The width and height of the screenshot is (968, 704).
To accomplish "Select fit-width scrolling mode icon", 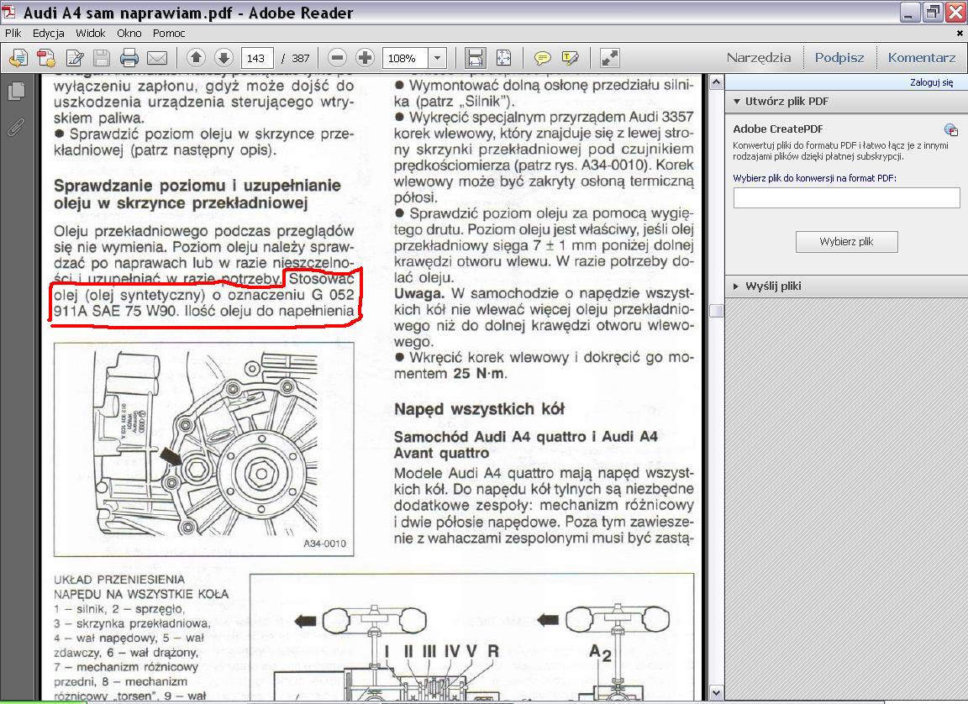I will [476, 58].
